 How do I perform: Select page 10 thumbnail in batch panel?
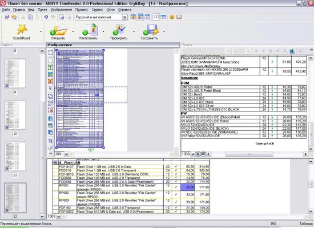[15, 115]
